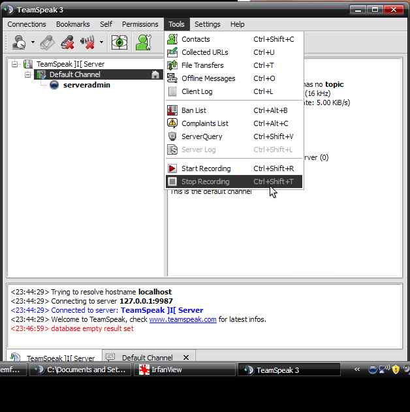
Task: Click the TeamSpeak 3 title bar icon
Action: pyautogui.click(x=9, y=9)
